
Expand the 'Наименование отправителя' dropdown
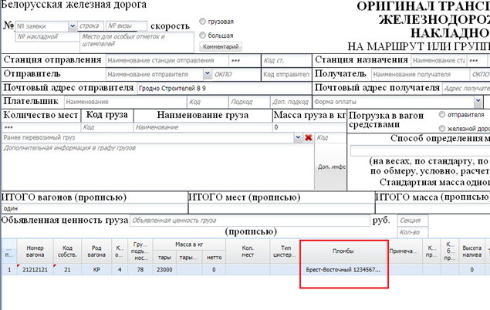pyautogui.click(x=207, y=74)
